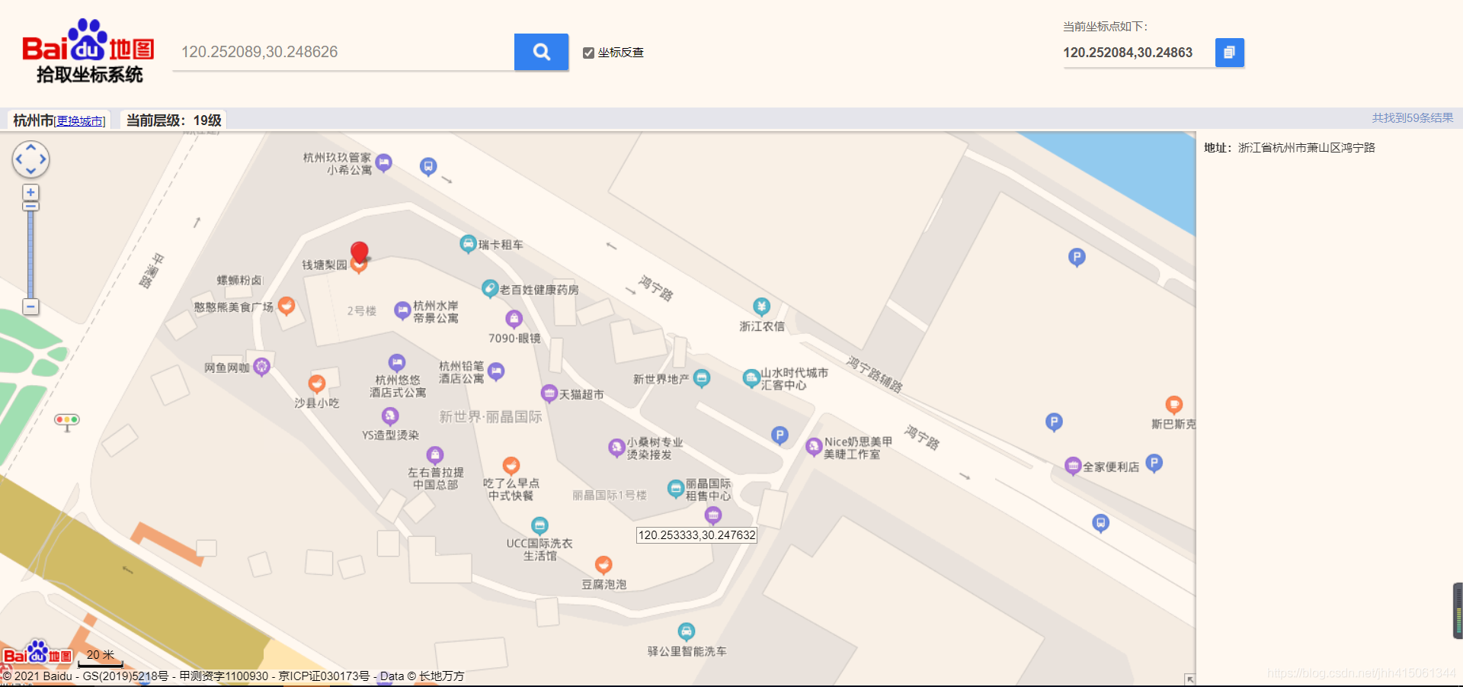Viewport: 1463px width, 687px height.
Task: Click the coordinate search input field
Action: (x=343, y=52)
